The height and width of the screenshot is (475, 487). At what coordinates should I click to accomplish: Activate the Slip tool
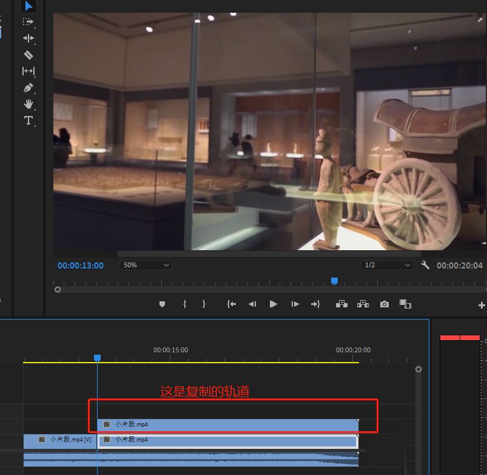pos(29,71)
